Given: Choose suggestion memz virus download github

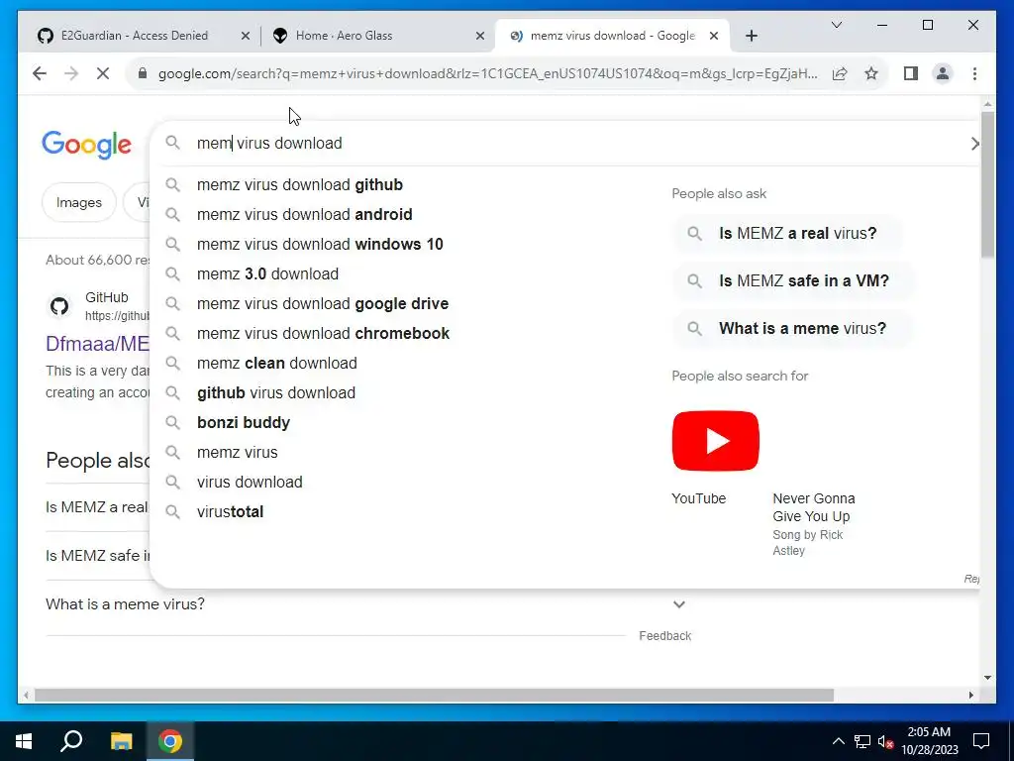Looking at the screenshot, I should 300,185.
